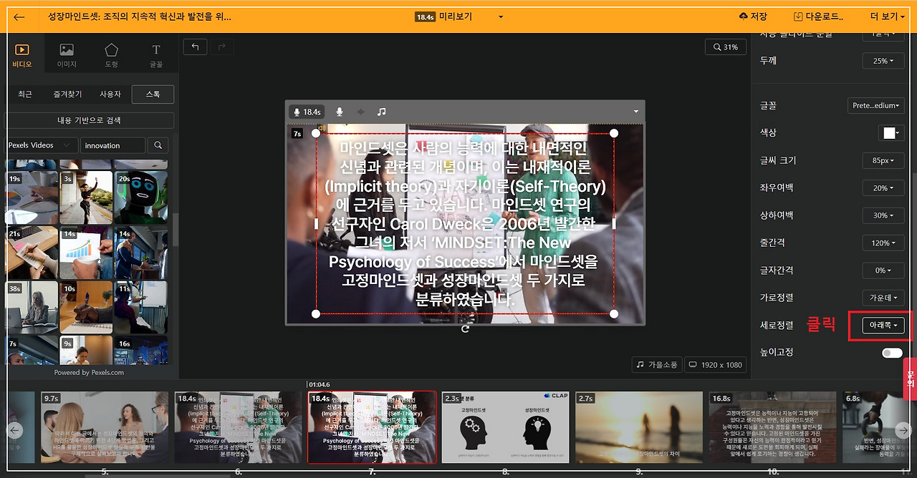Open the 글꼴 font tab

[x=155, y=55]
